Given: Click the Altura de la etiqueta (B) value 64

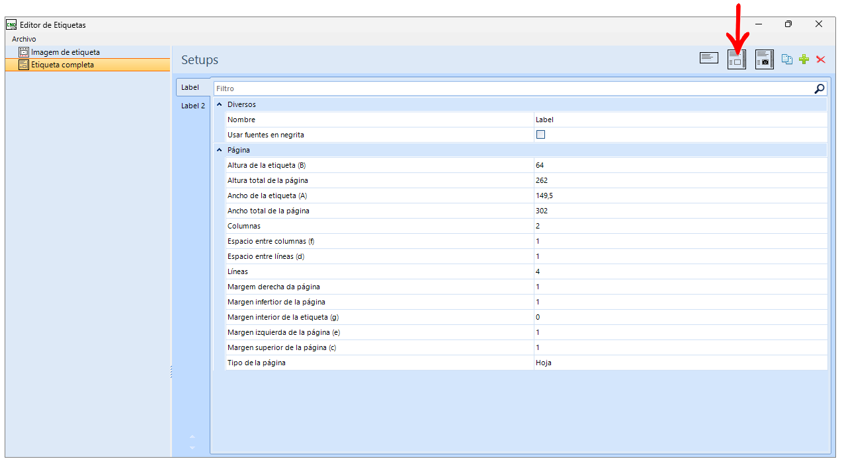Looking at the screenshot, I should (x=681, y=165).
